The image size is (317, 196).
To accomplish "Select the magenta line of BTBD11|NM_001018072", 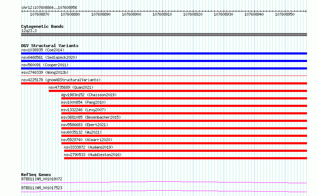I will click(x=164, y=182).
